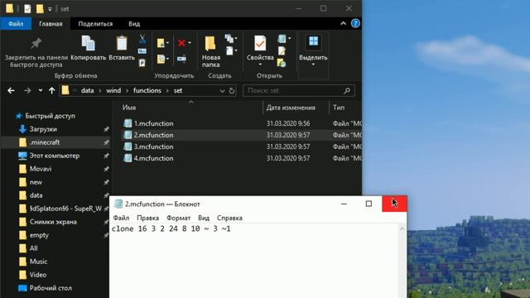Switch to Explorer's Вид ribbon tab
The width and height of the screenshot is (530, 298).
pos(134,24)
